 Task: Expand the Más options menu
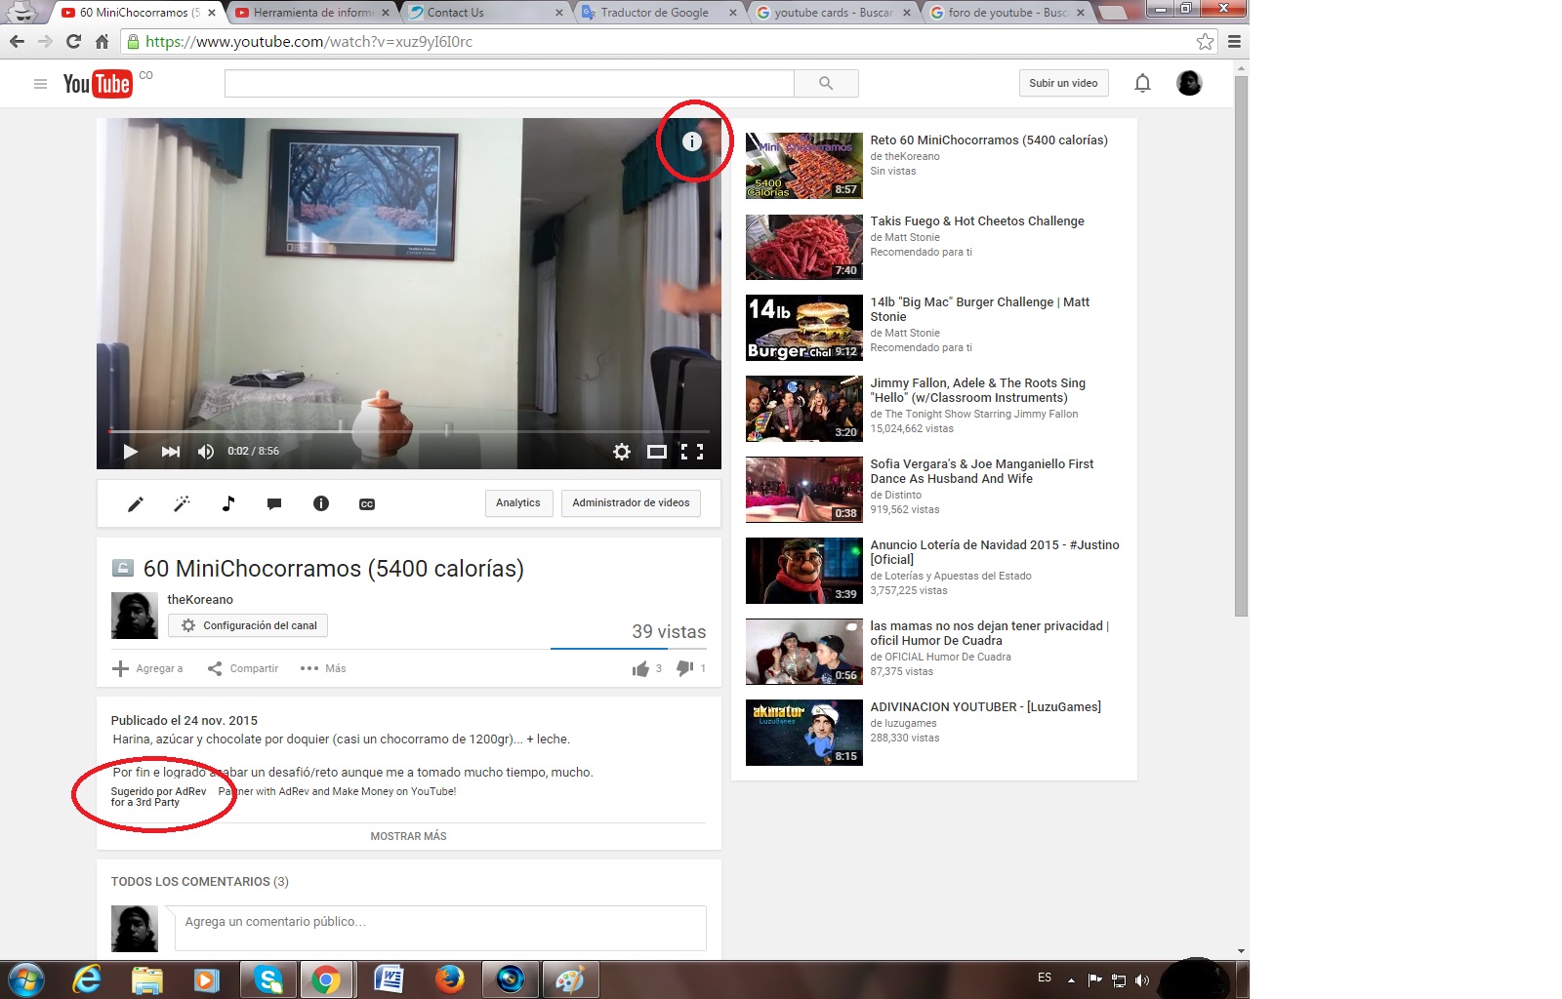point(323,668)
